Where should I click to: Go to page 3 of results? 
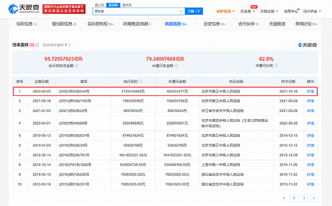(304, 198)
